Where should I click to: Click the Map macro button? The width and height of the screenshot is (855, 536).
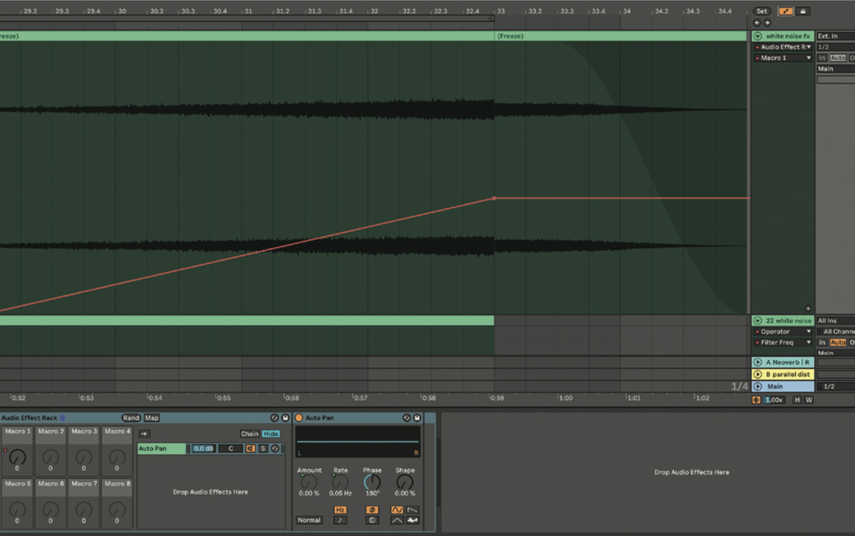pyautogui.click(x=152, y=418)
